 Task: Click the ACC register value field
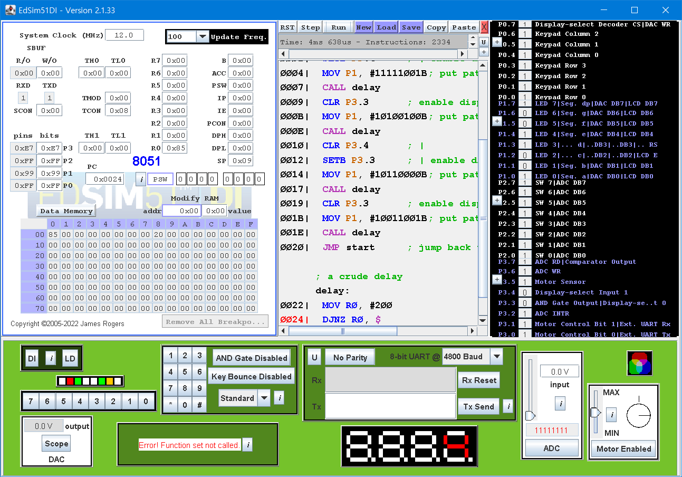[x=240, y=73]
